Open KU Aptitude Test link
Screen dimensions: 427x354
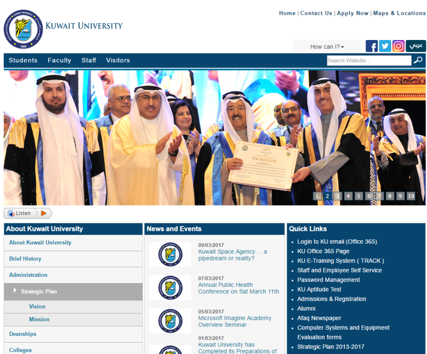[x=319, y=289]
